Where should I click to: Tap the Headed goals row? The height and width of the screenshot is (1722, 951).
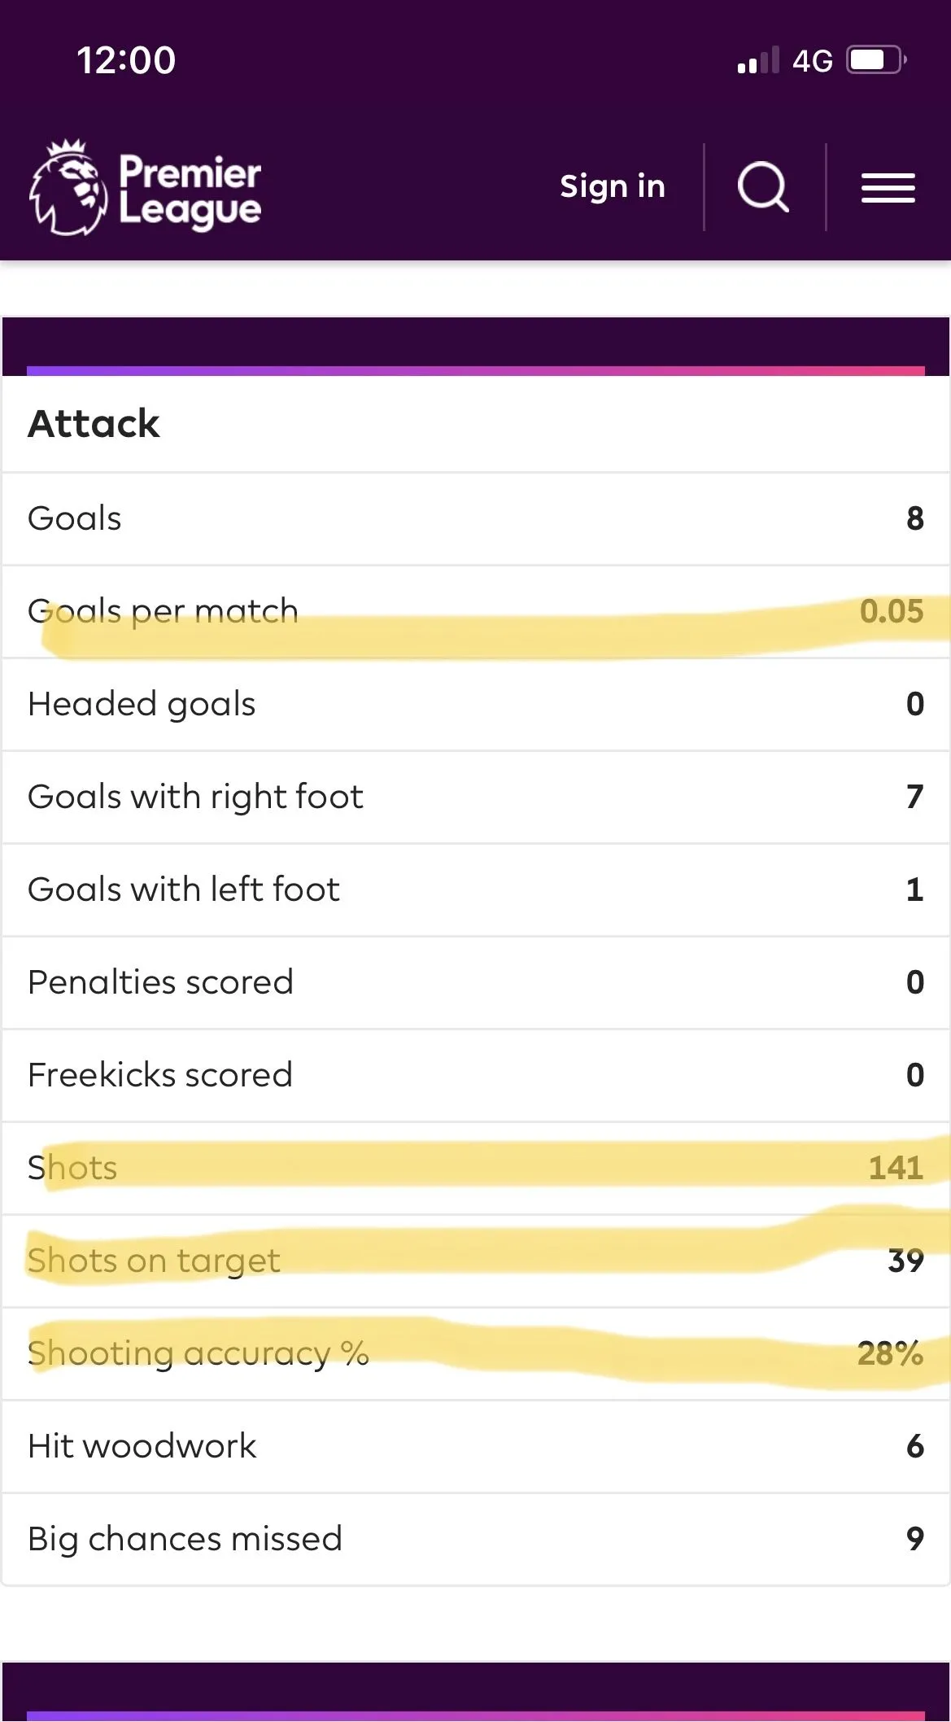coord(475,704)
